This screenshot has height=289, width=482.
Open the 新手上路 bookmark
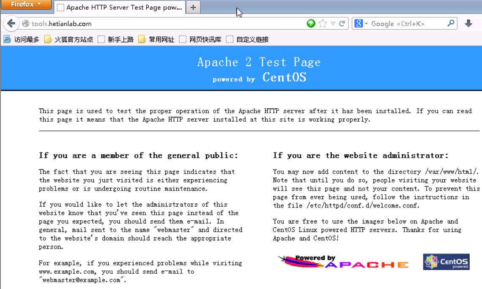[x=115, y=39]
